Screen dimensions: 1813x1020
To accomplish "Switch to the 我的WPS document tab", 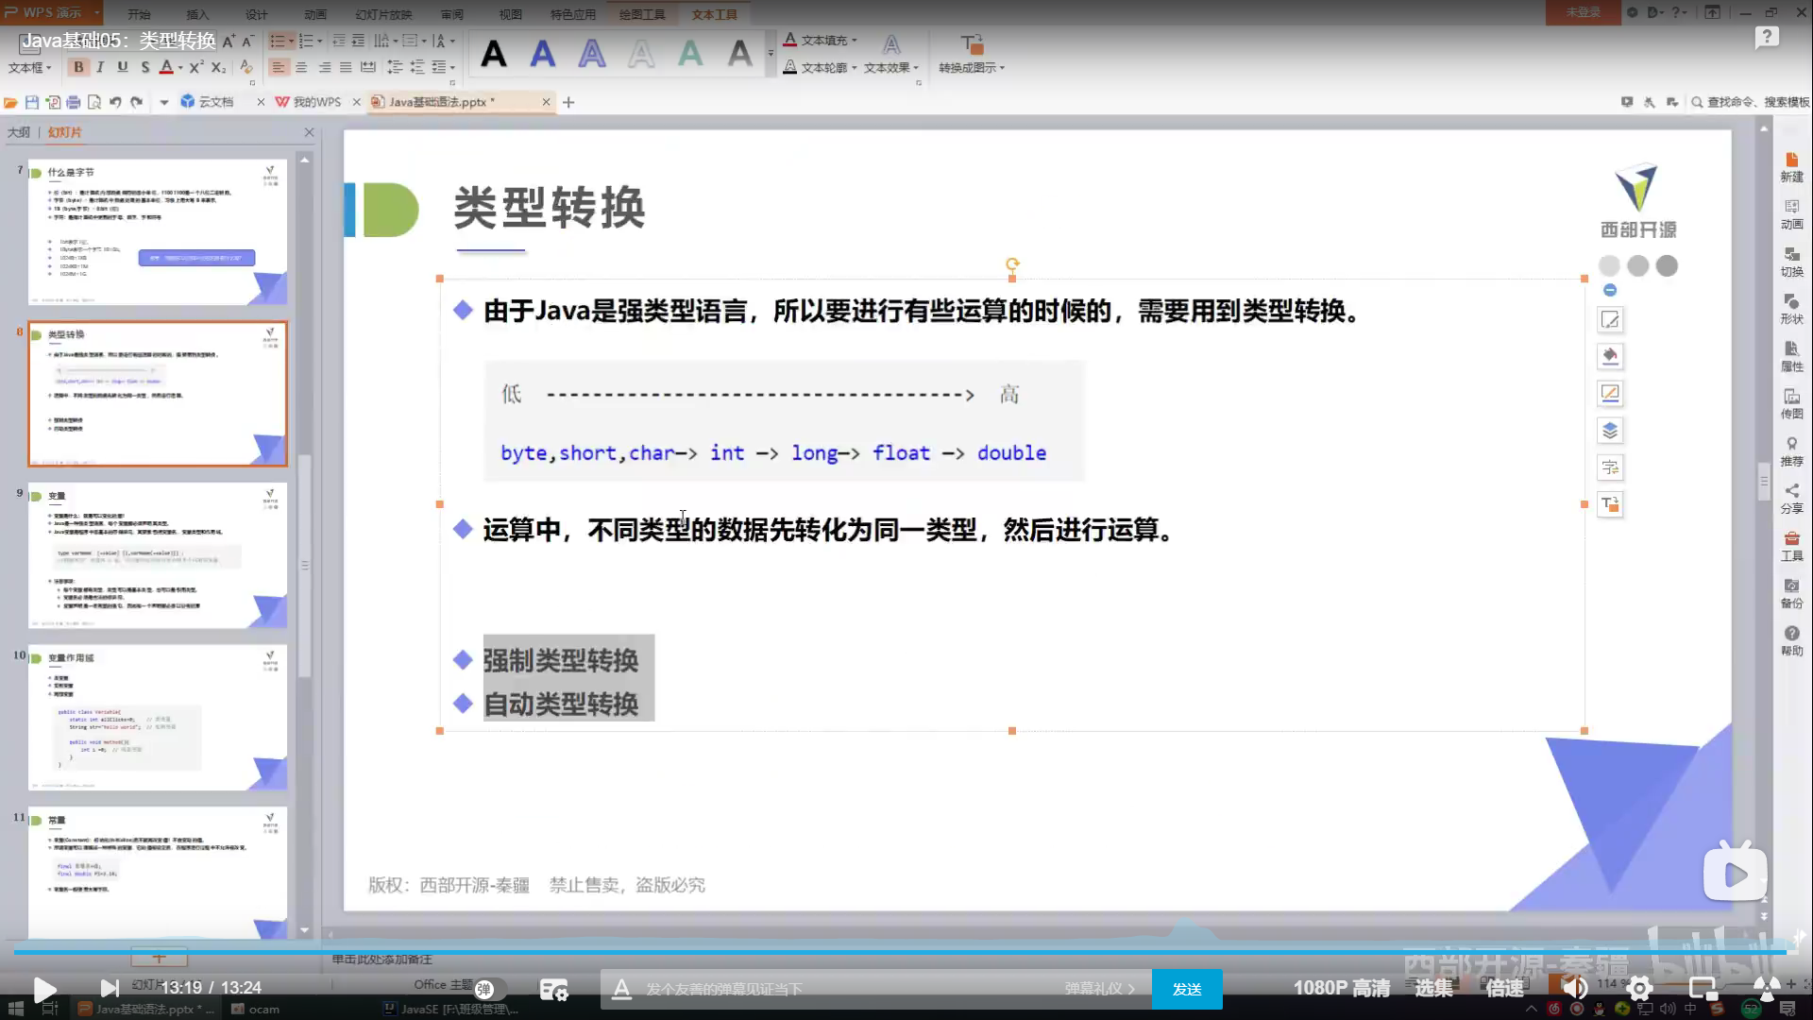I will tap(315, 102).
